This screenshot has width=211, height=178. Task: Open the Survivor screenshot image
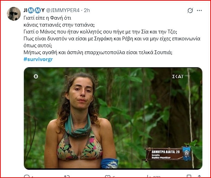click(x=113, y=118)
